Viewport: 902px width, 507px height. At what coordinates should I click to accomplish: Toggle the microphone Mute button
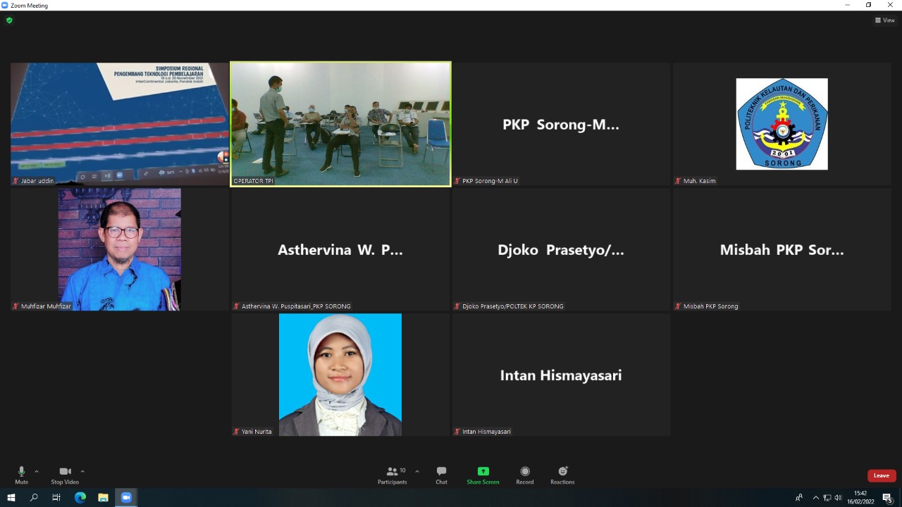click(x=21, y=475)
